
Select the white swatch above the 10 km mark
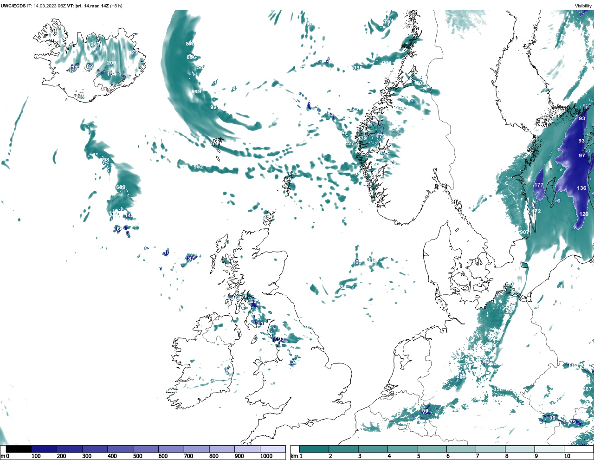pos(578,449)
